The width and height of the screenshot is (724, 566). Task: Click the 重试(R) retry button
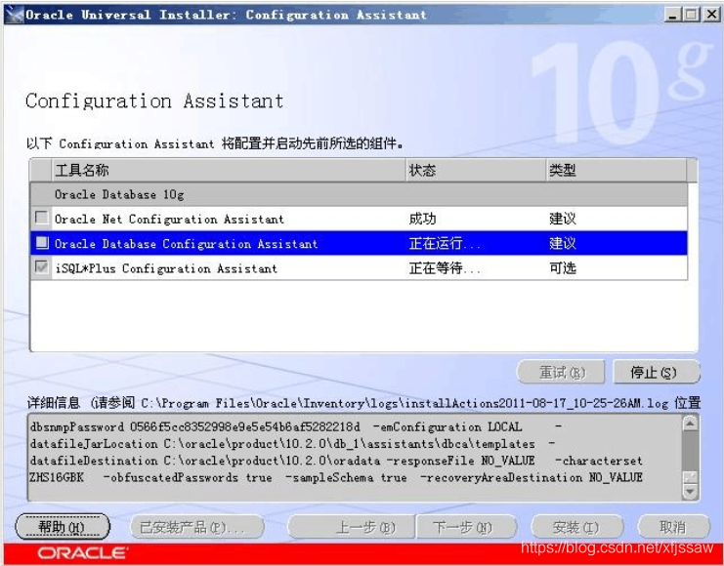[x=561, y=372]
